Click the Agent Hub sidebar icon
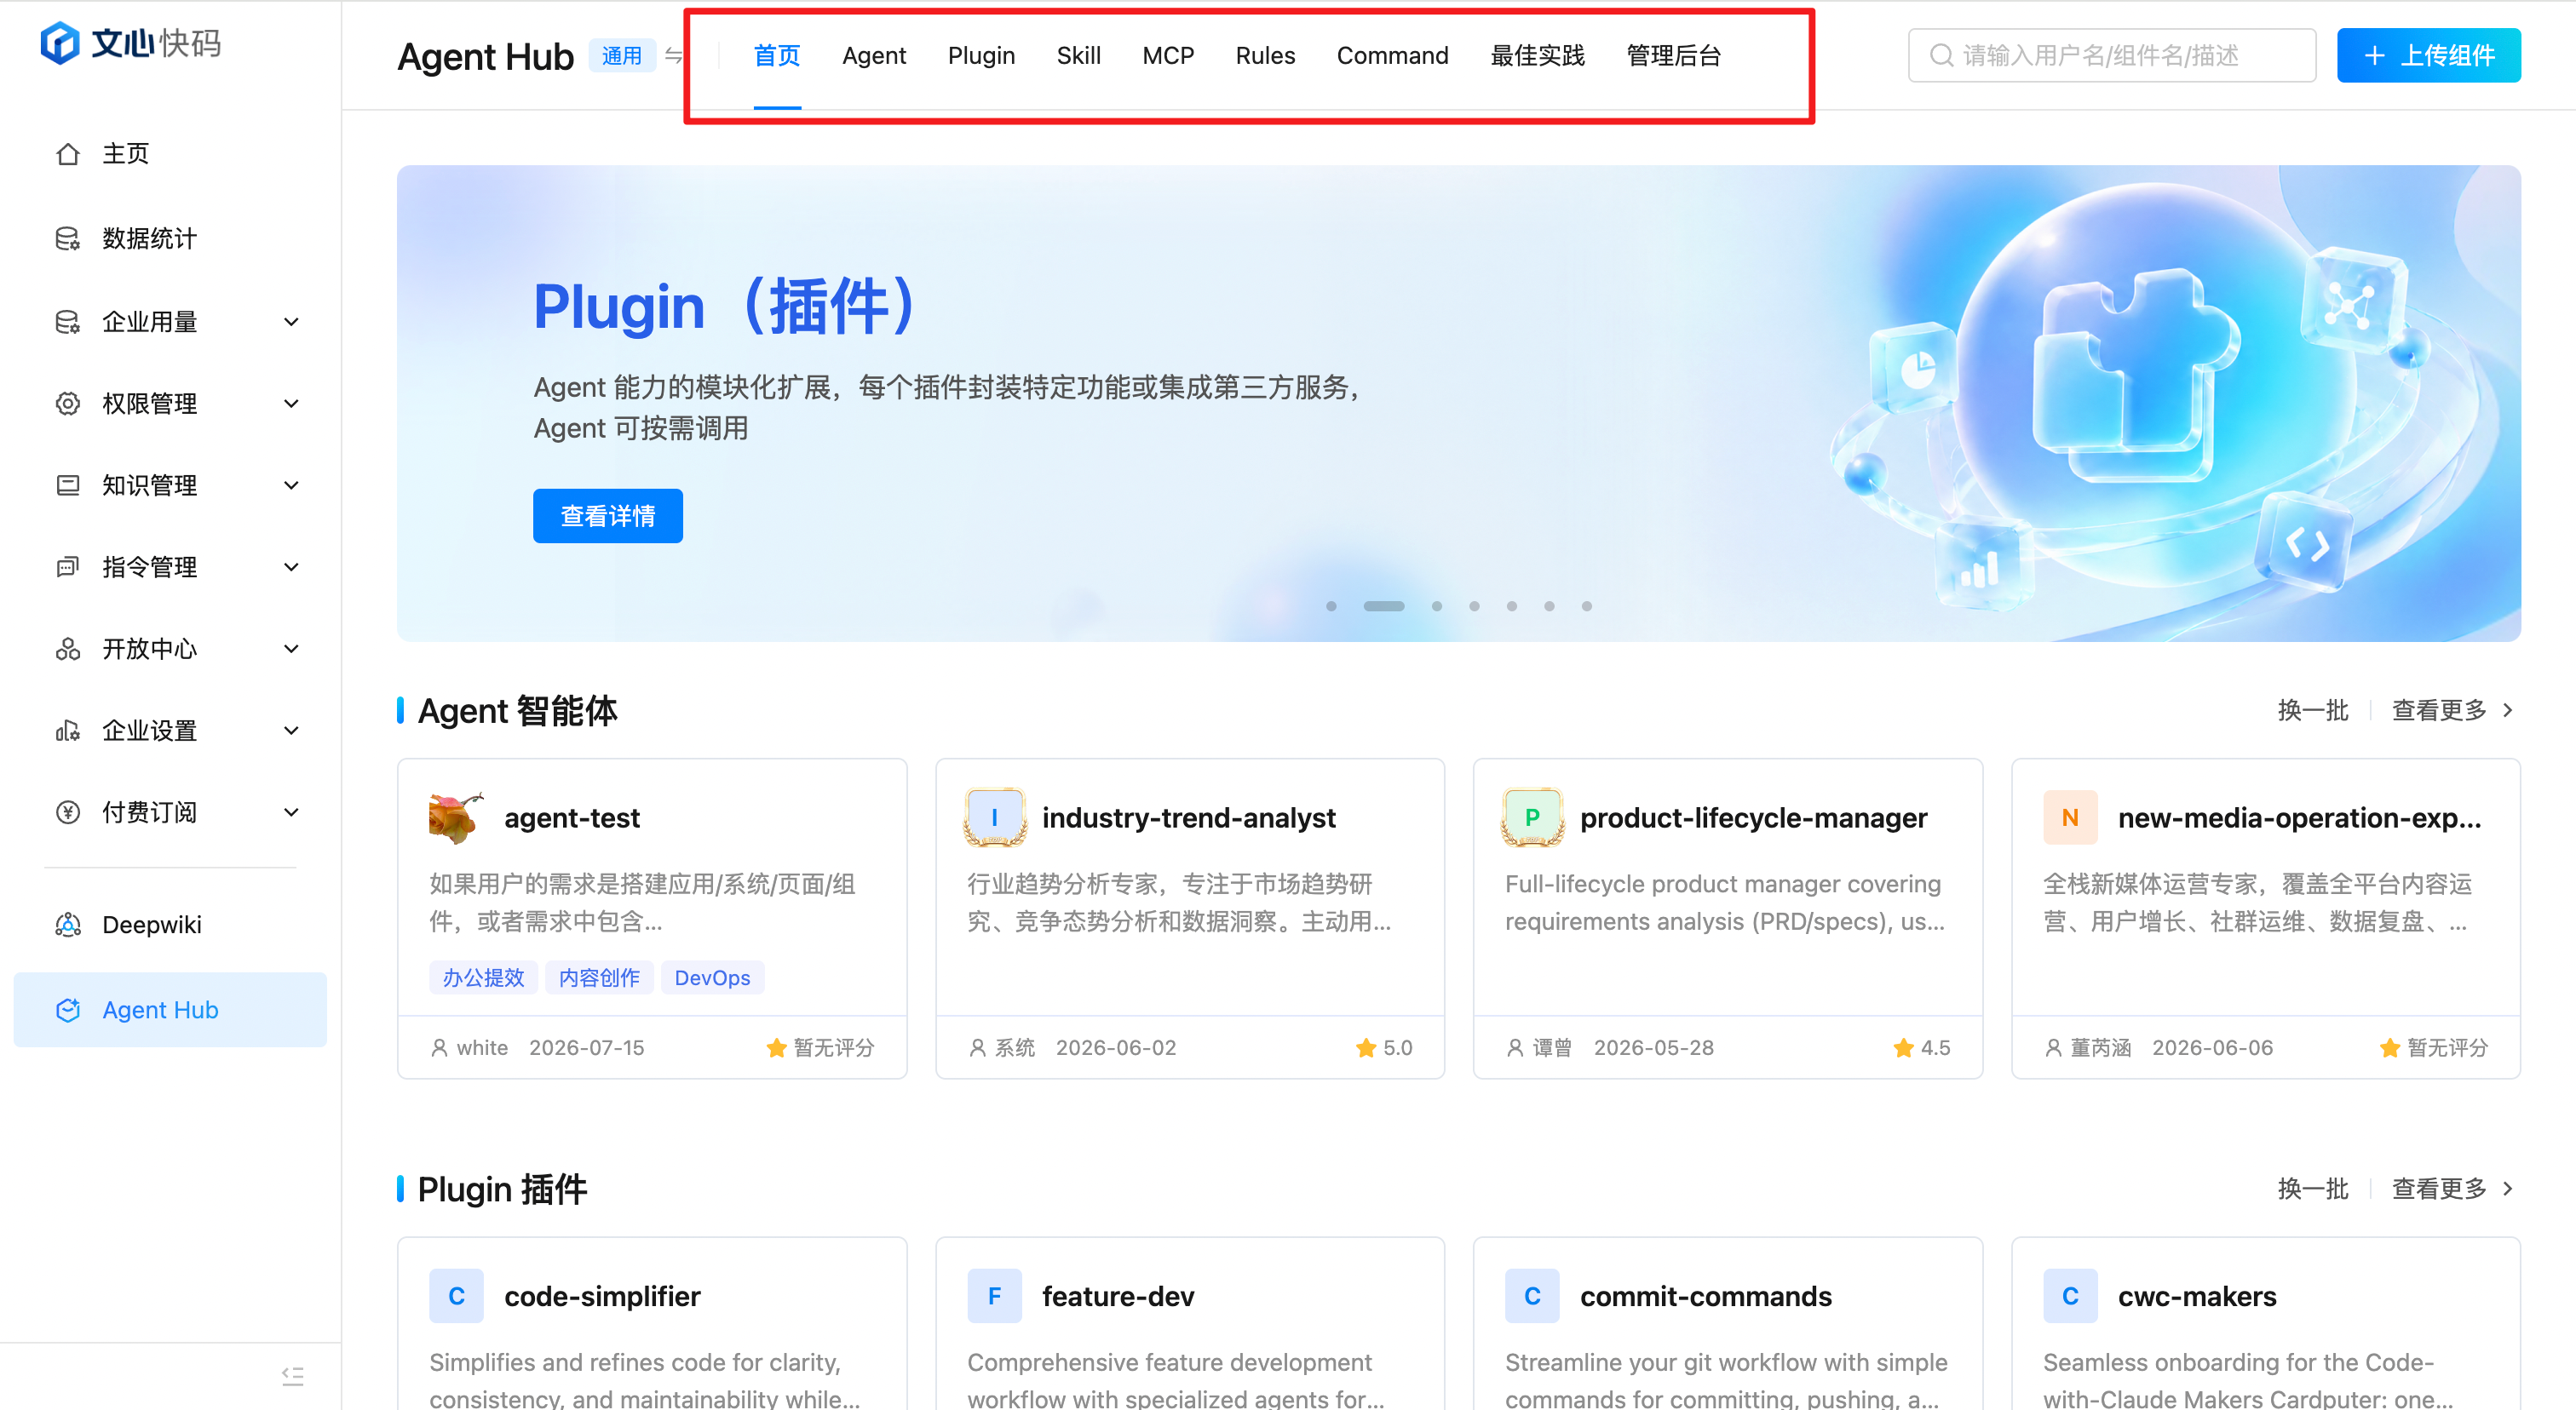The image size is (2576, 1410). (x=67, y=1011)
